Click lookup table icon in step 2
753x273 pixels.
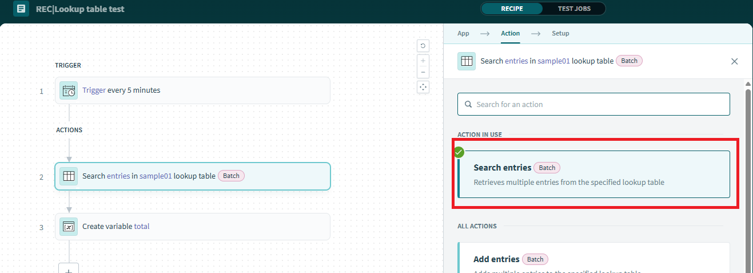(69, 176)
